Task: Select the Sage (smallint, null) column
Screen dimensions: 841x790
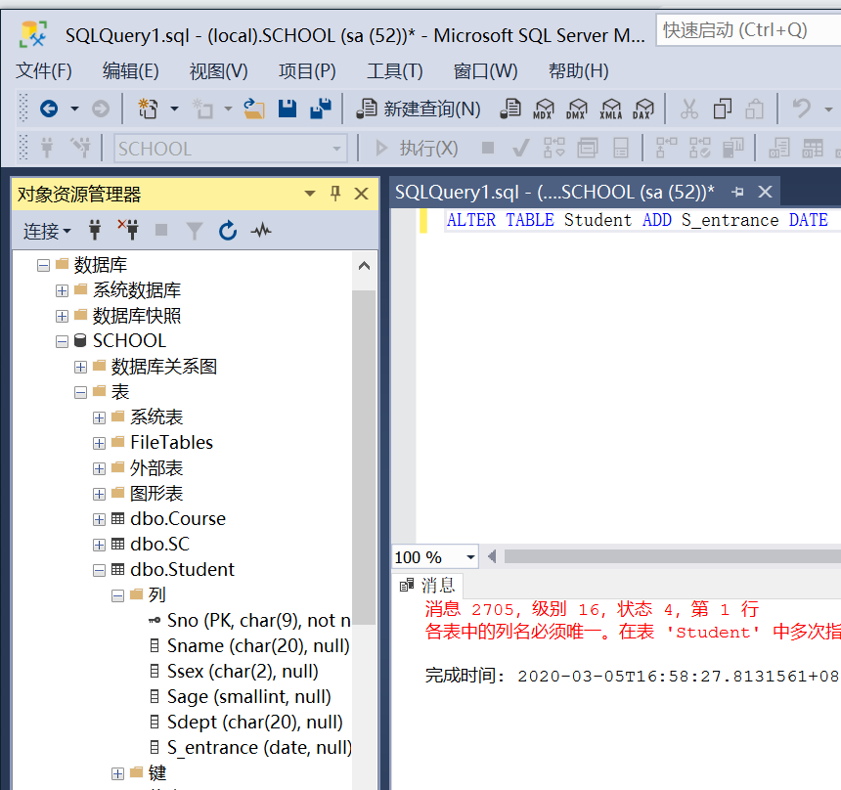Action: [x=241, y=697]
